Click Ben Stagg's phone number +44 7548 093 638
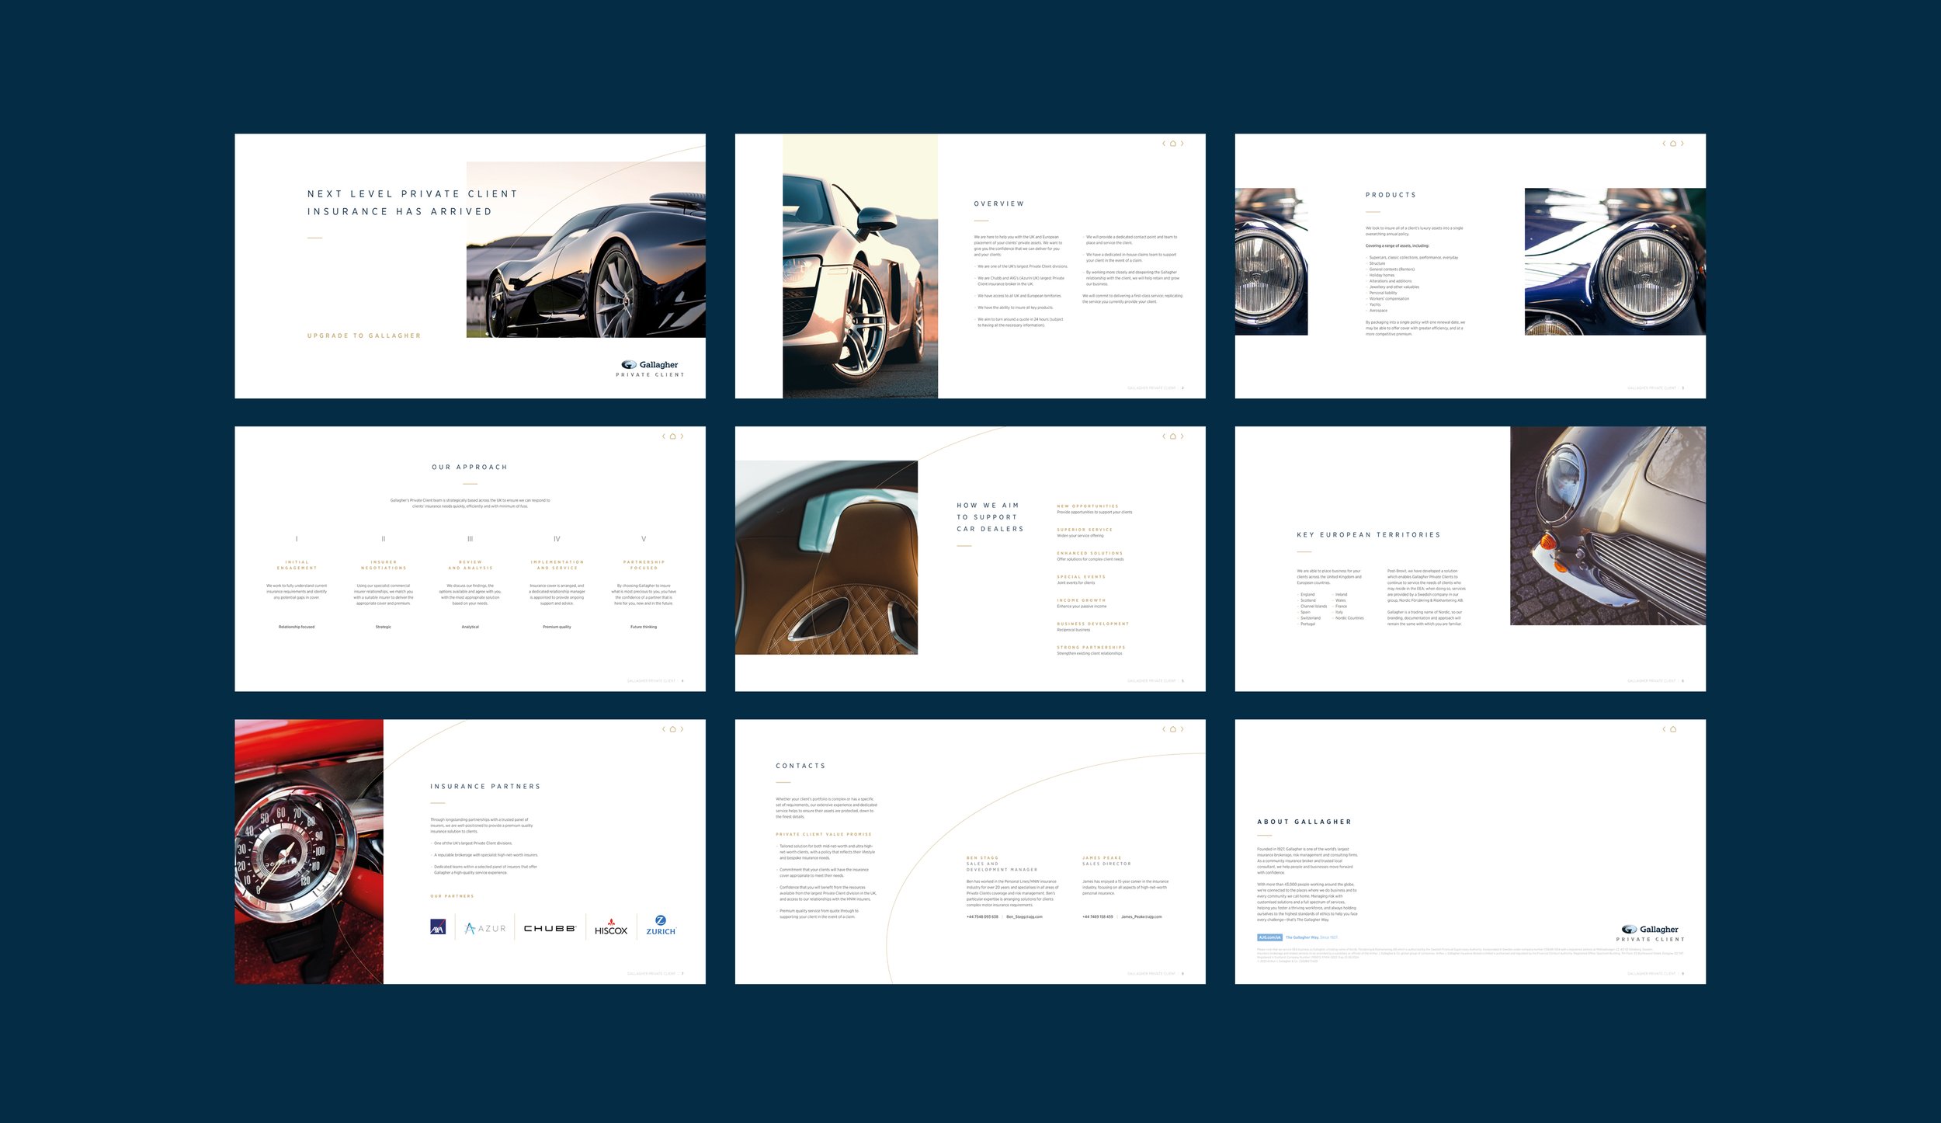This screenshot has width=1941, height=1123. [982, 916]
